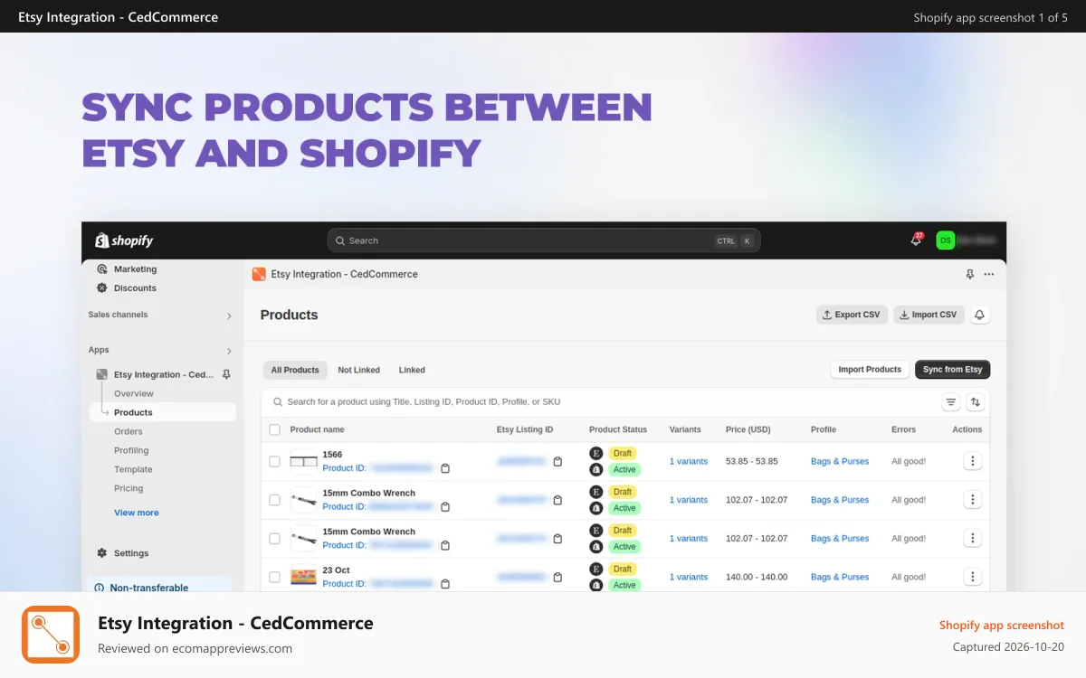Image resolution: width=1086 pixels, height=678 pixels.
Task: Click the Etsy Listing ID column header
Action: pos(525,429)
